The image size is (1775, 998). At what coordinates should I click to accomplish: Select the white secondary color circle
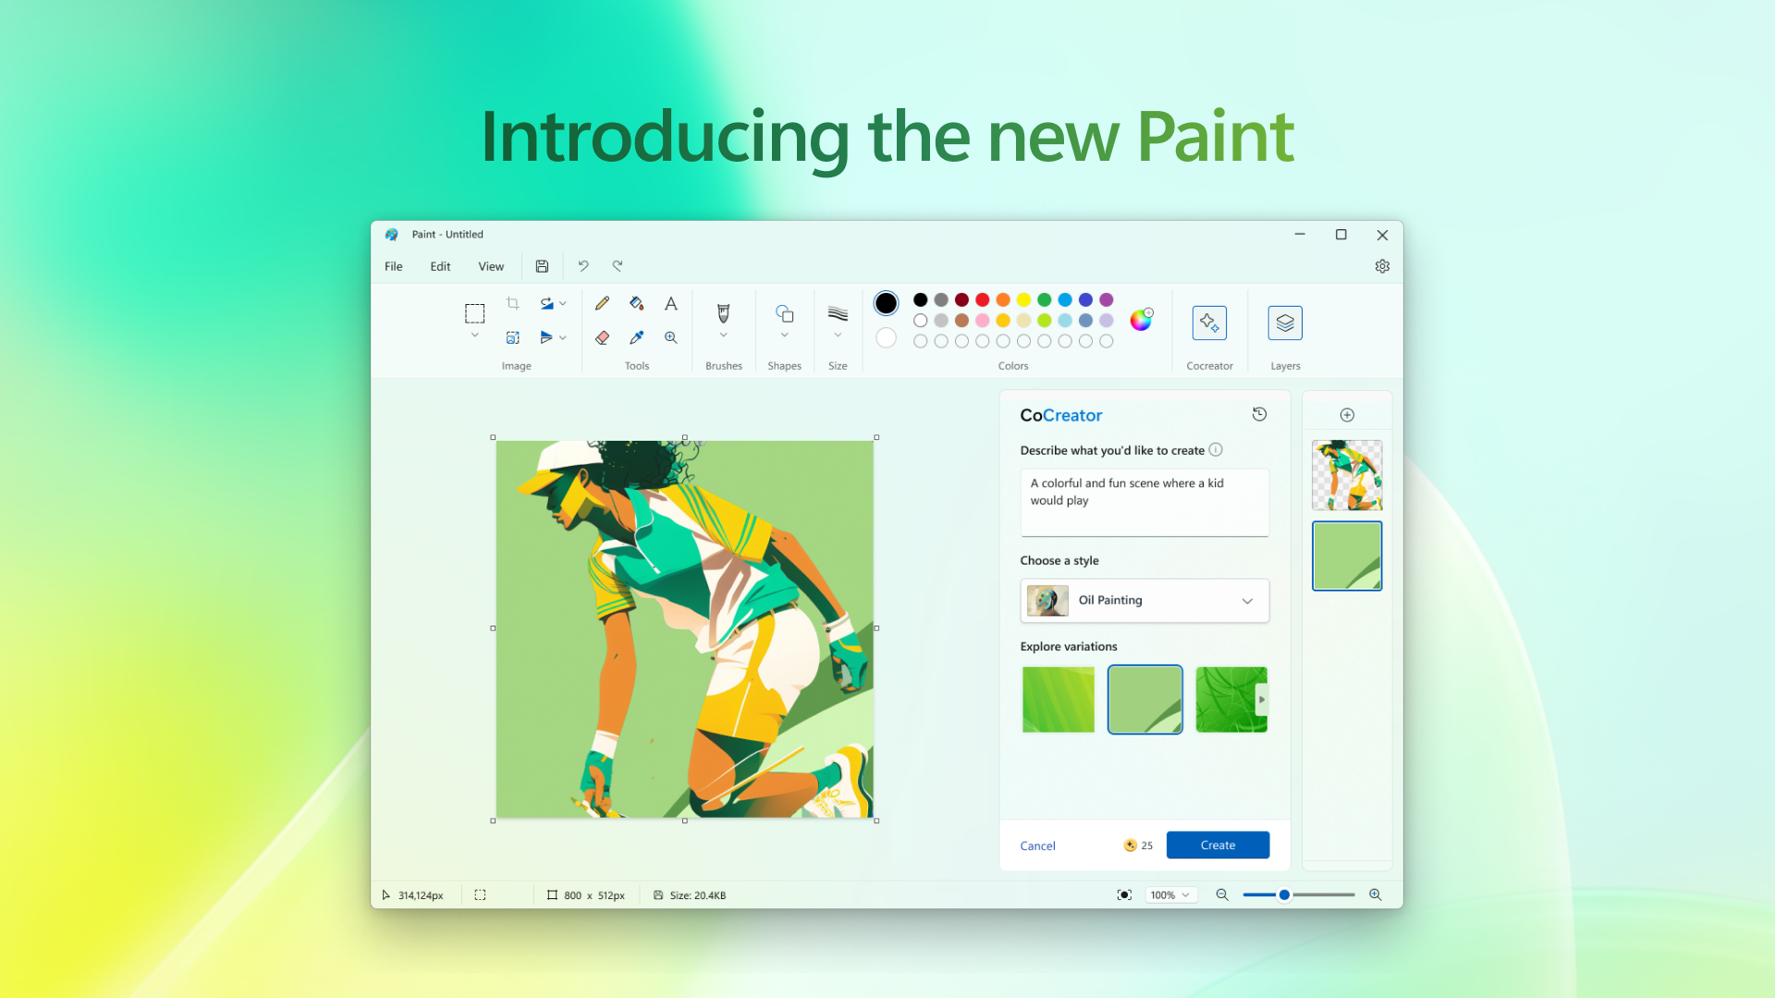(886, 337)
